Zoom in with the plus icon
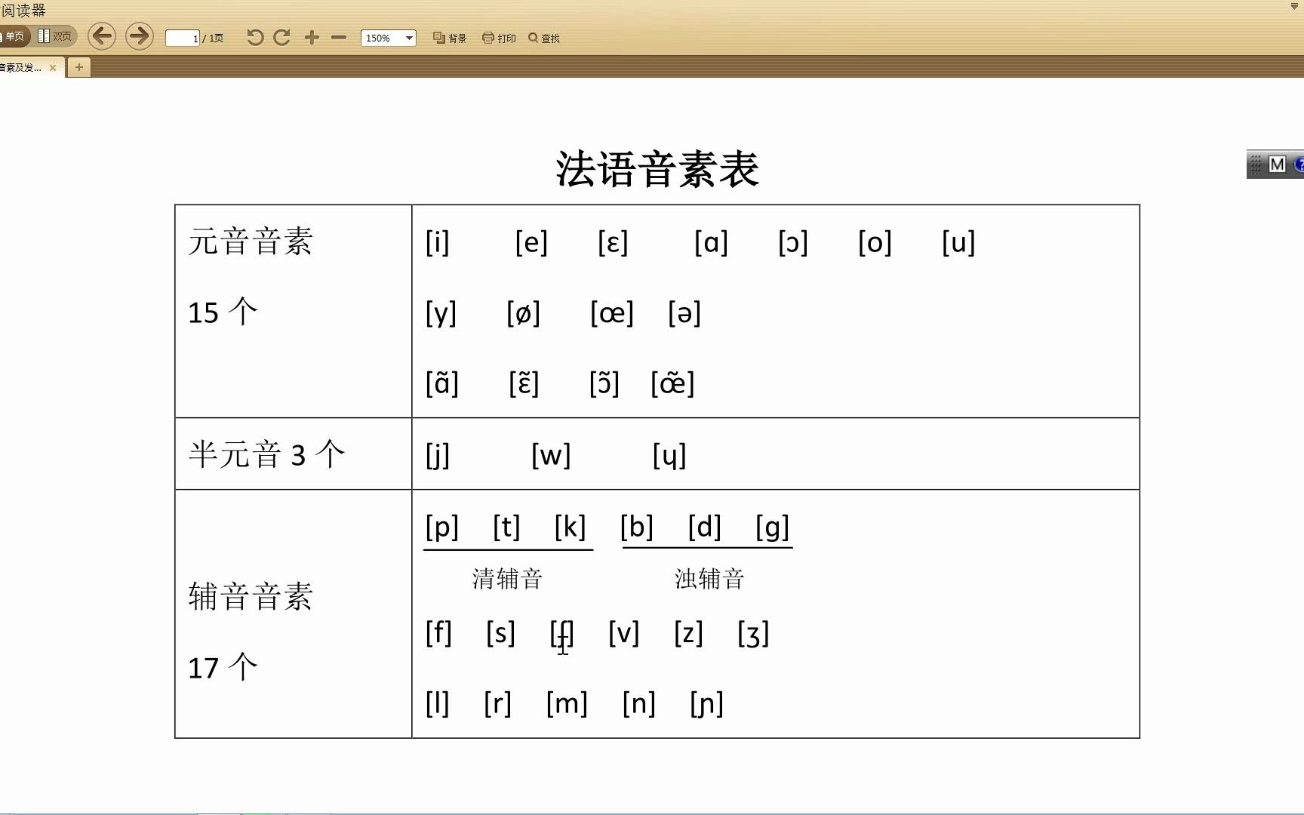This screenshot has width=1304, height=815. (x=311, y=36)
